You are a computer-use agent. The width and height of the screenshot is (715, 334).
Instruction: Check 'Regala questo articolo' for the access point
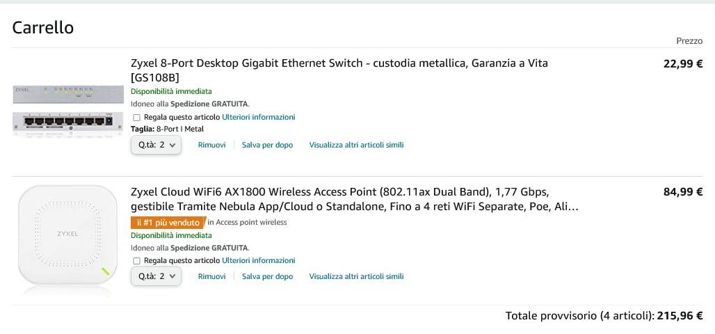click(136, 261)
